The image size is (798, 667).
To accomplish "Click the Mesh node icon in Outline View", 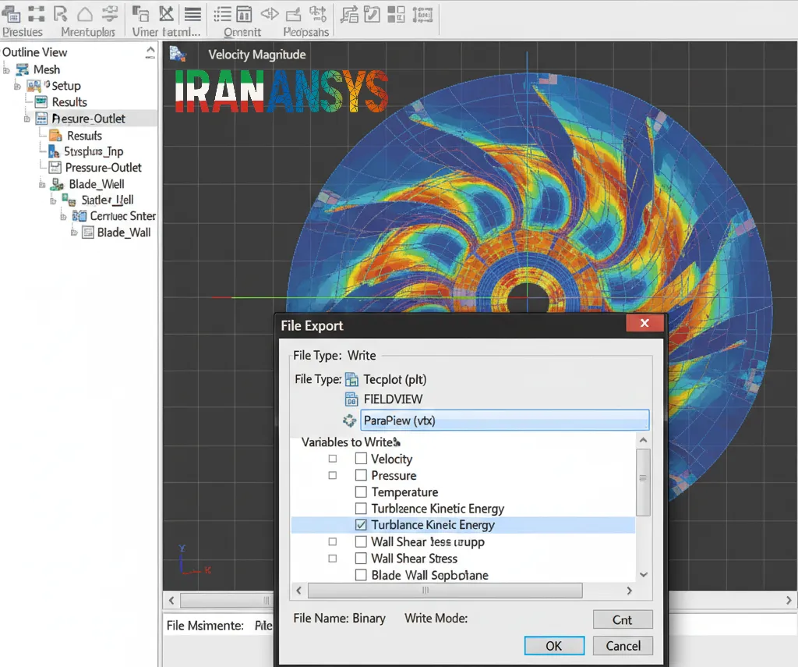I will click(x=23, y=69).
